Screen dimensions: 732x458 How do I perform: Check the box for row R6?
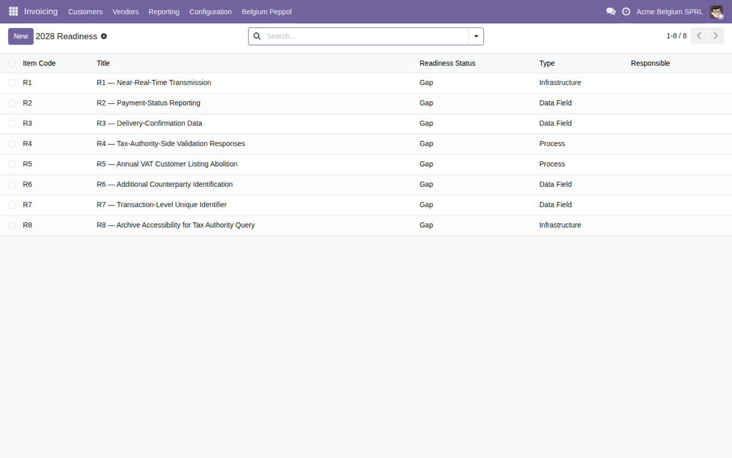pyautogui.click(x=12, y=184)
